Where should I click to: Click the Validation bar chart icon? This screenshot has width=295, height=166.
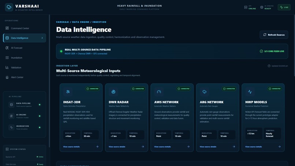pos(7,67)
